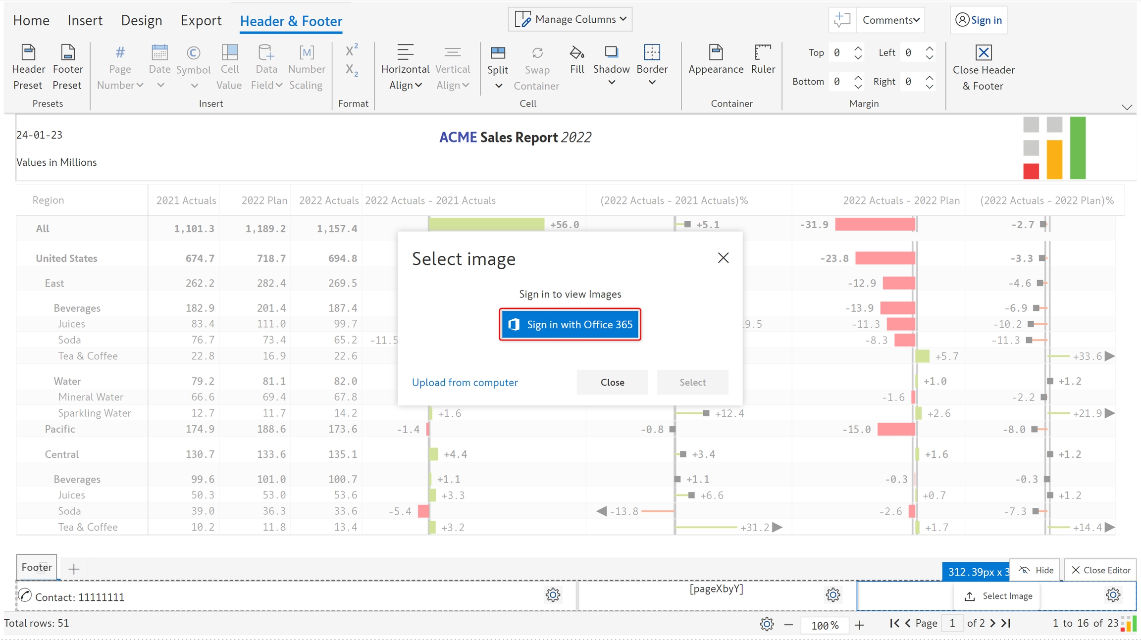Click Sign in with Office 365
Viewport: 1141px width, 640px height.
coord(570,324)
